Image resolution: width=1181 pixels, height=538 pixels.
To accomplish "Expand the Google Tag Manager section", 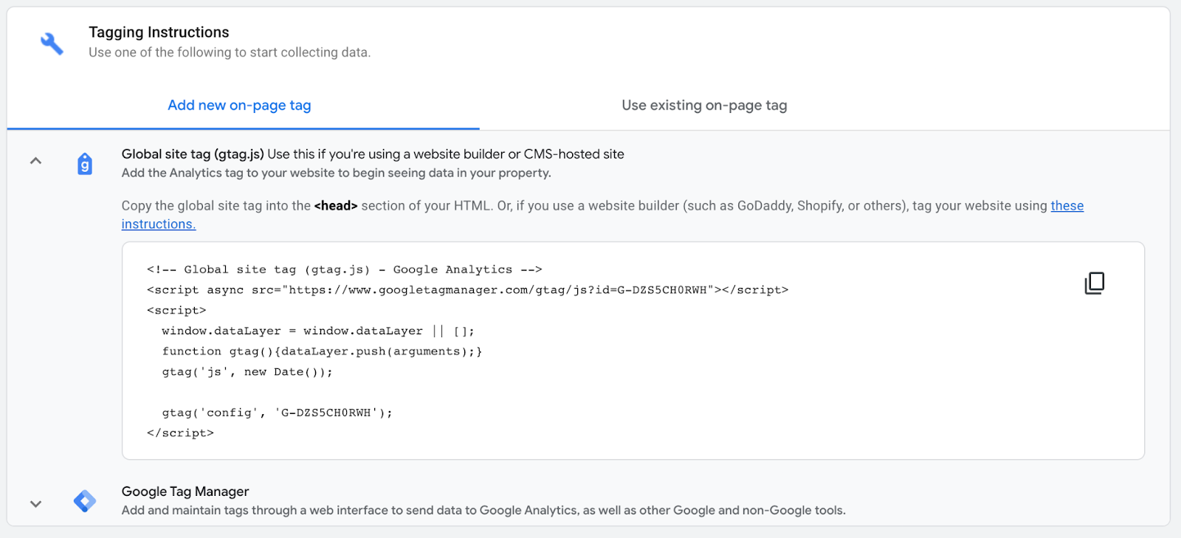I will [35, 504].
